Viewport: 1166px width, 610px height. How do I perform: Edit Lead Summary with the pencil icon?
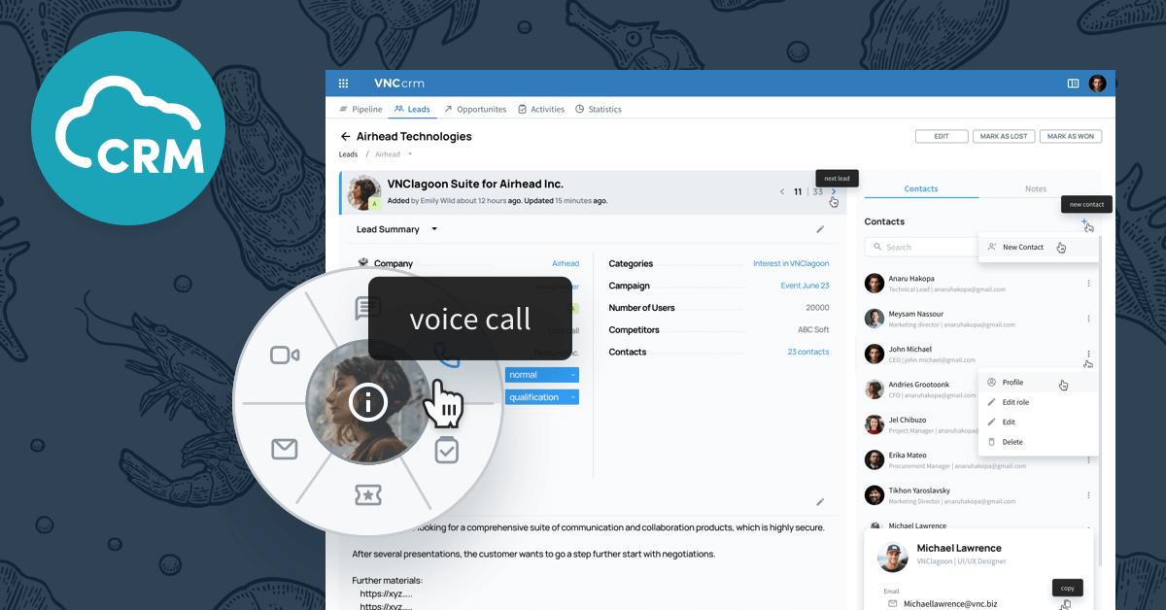click(x=820, y=229)
